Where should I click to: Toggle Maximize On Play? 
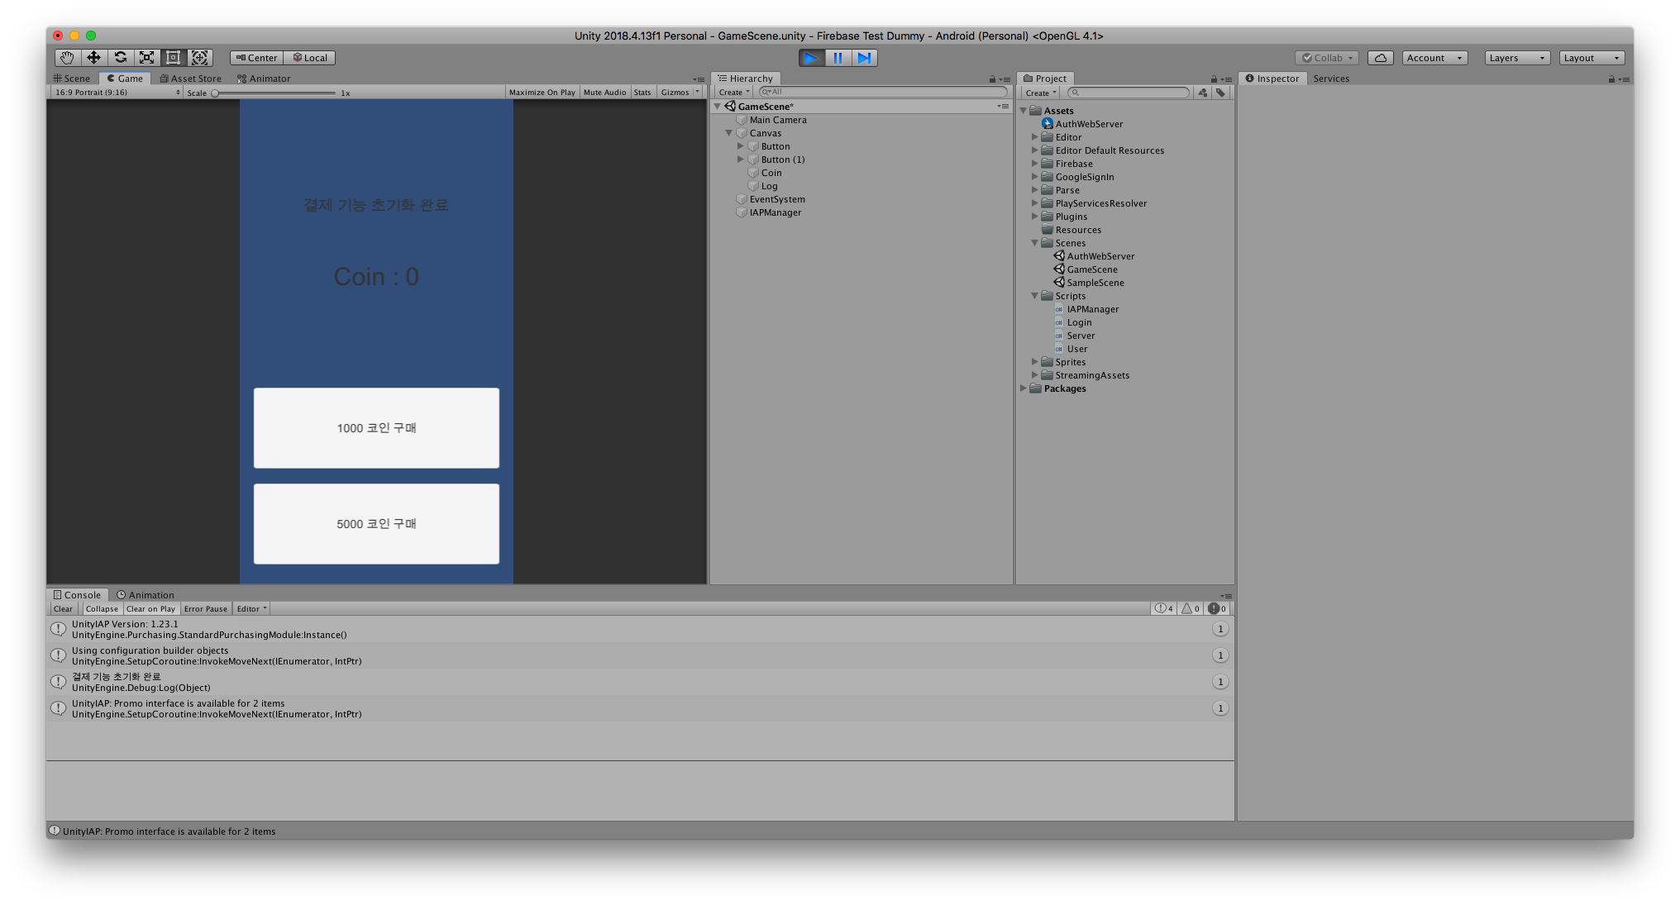pyautogui.click(x=542, y=93)
